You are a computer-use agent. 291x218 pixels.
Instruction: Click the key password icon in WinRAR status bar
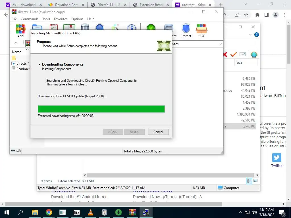click(x=18, y=151)
